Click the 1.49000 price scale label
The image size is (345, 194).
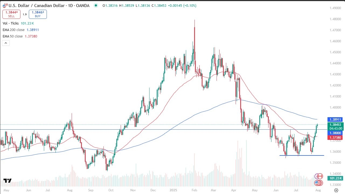(x=335, y=8)
